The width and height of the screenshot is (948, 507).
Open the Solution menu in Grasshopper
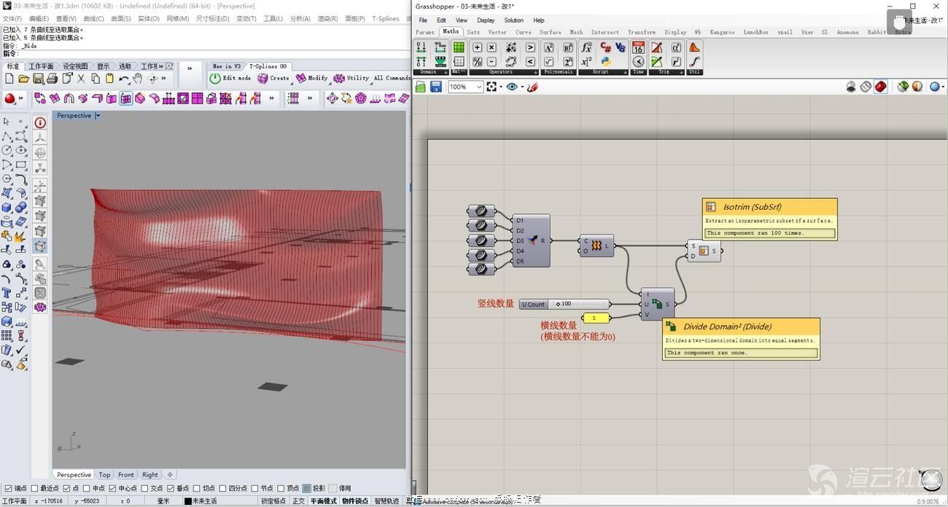pyautogui.click(x=513, y=20)
